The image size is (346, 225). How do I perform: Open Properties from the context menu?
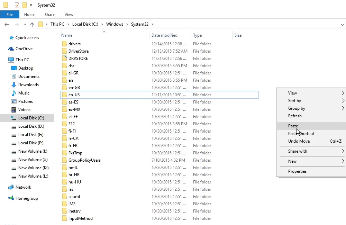click(x=311, y=171)
